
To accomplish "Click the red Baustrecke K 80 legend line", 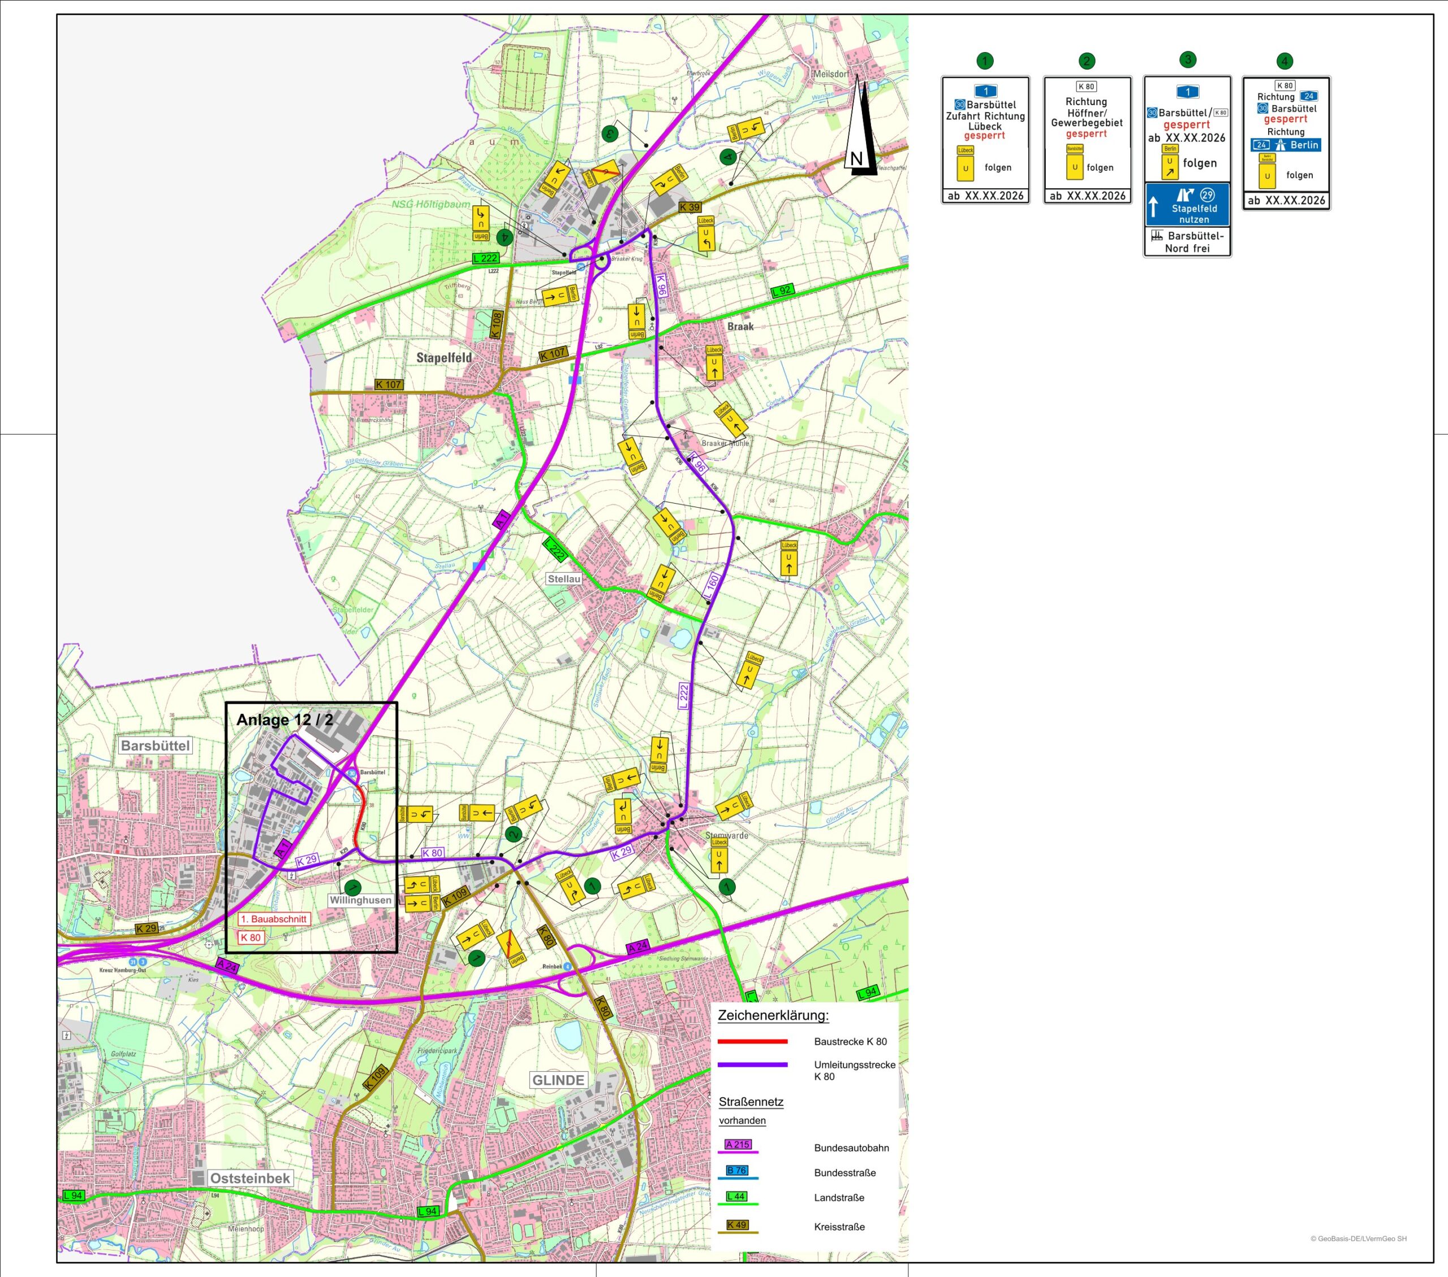I will click(x=752, y=1041).
